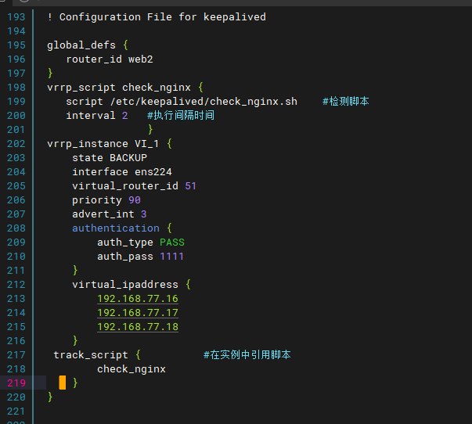Image resolution: width=472 pixels, height=424 pixels.
Task: Click on 'global_defs' keyword
Action: pos(81,45)
